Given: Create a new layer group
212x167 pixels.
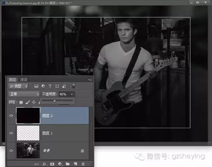Looking at the screenshot, I should (x=68, y=164).
